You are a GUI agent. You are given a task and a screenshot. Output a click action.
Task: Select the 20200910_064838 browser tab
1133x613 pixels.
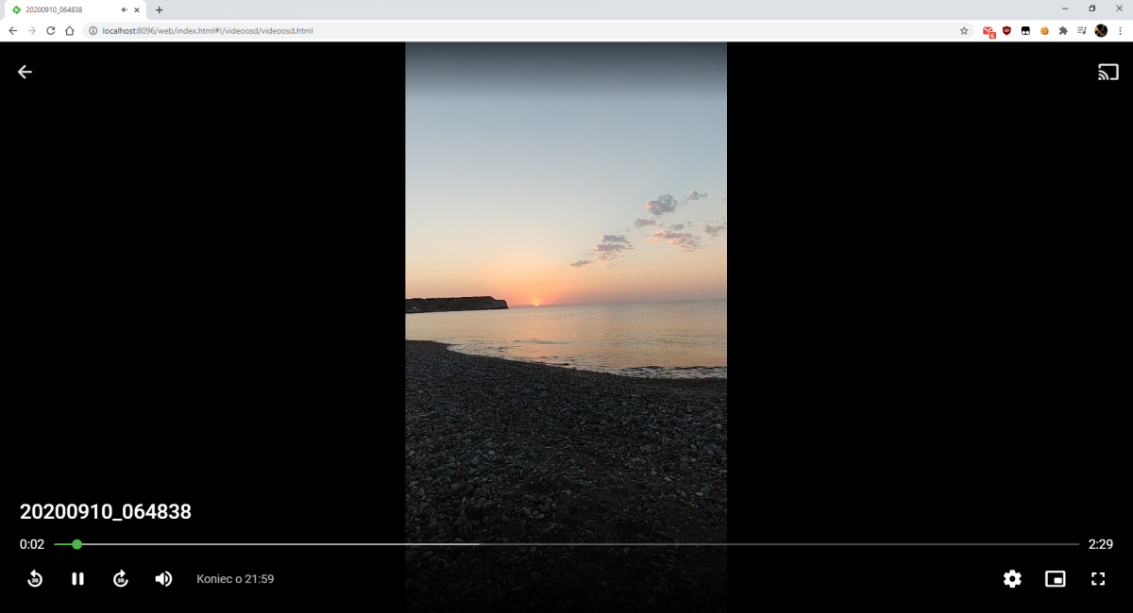pyautogui.click(x=76, y=9)
